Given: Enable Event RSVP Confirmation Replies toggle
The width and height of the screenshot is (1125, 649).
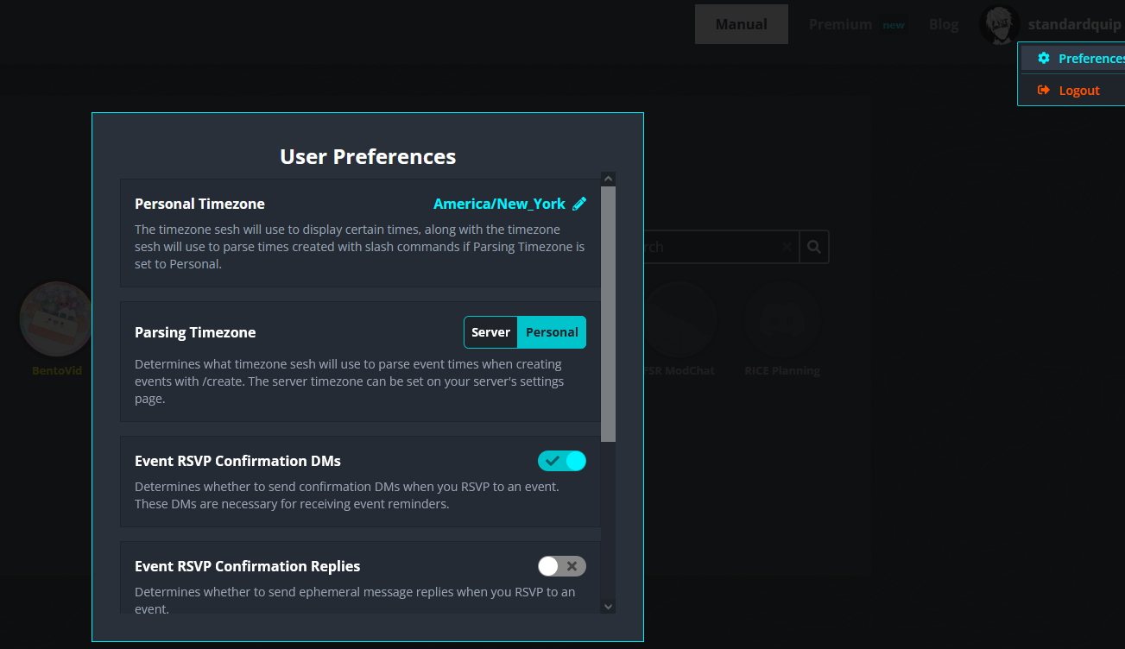Looking at the screenshot, I should (x=562, y=566).
